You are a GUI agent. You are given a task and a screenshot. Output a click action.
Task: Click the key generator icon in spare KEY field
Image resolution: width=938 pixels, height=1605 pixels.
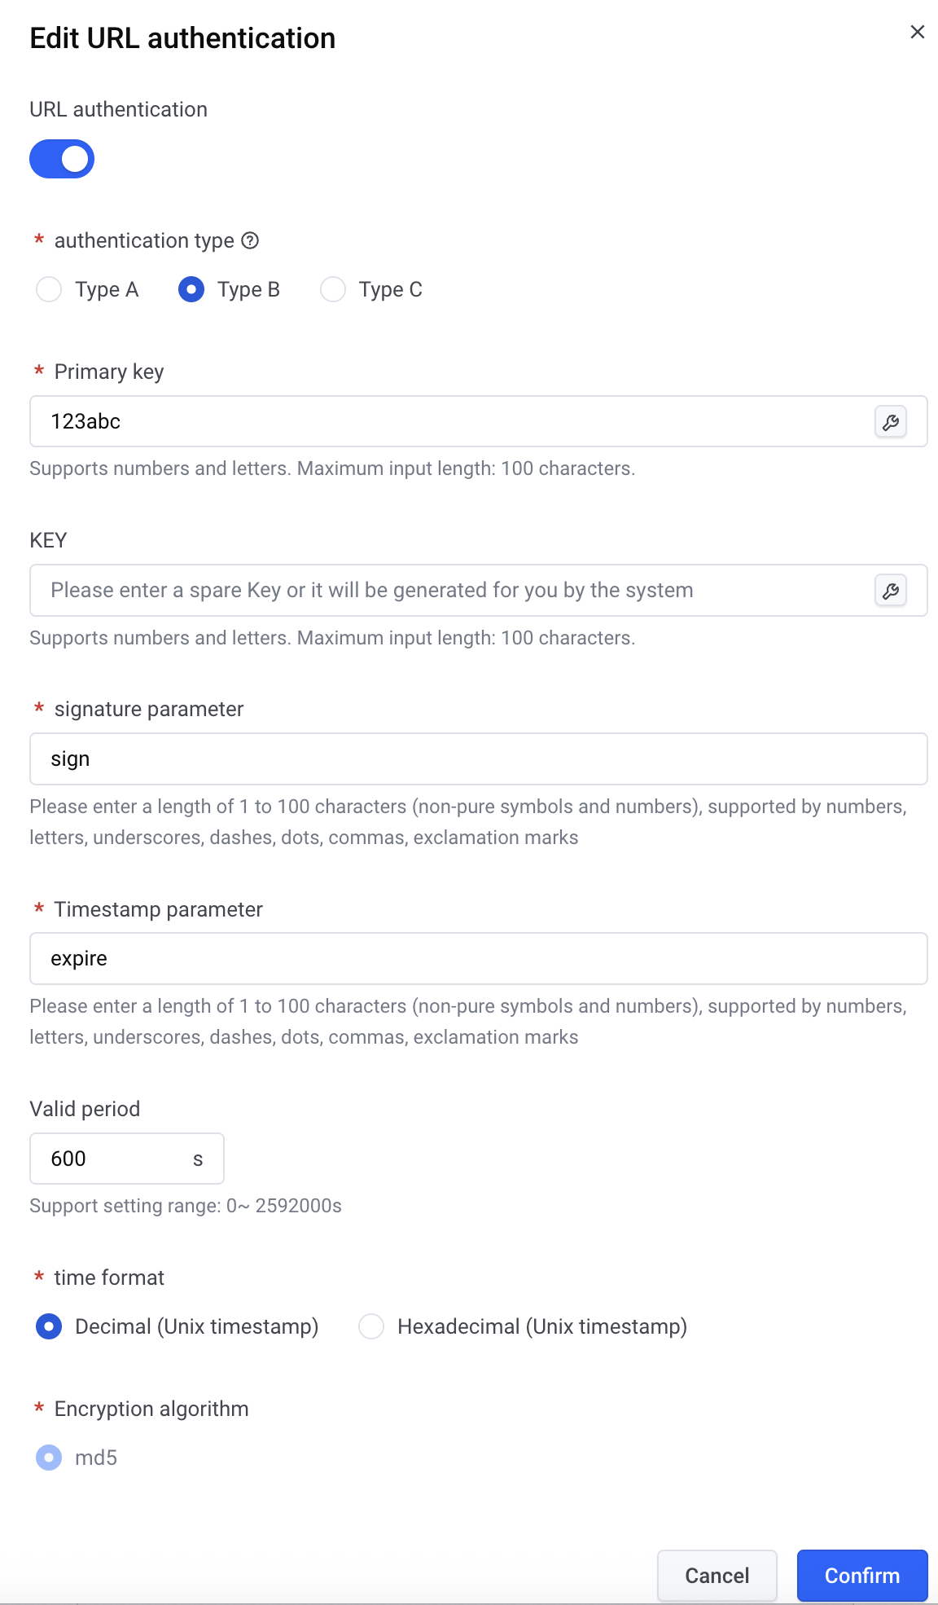click(891, 591)
